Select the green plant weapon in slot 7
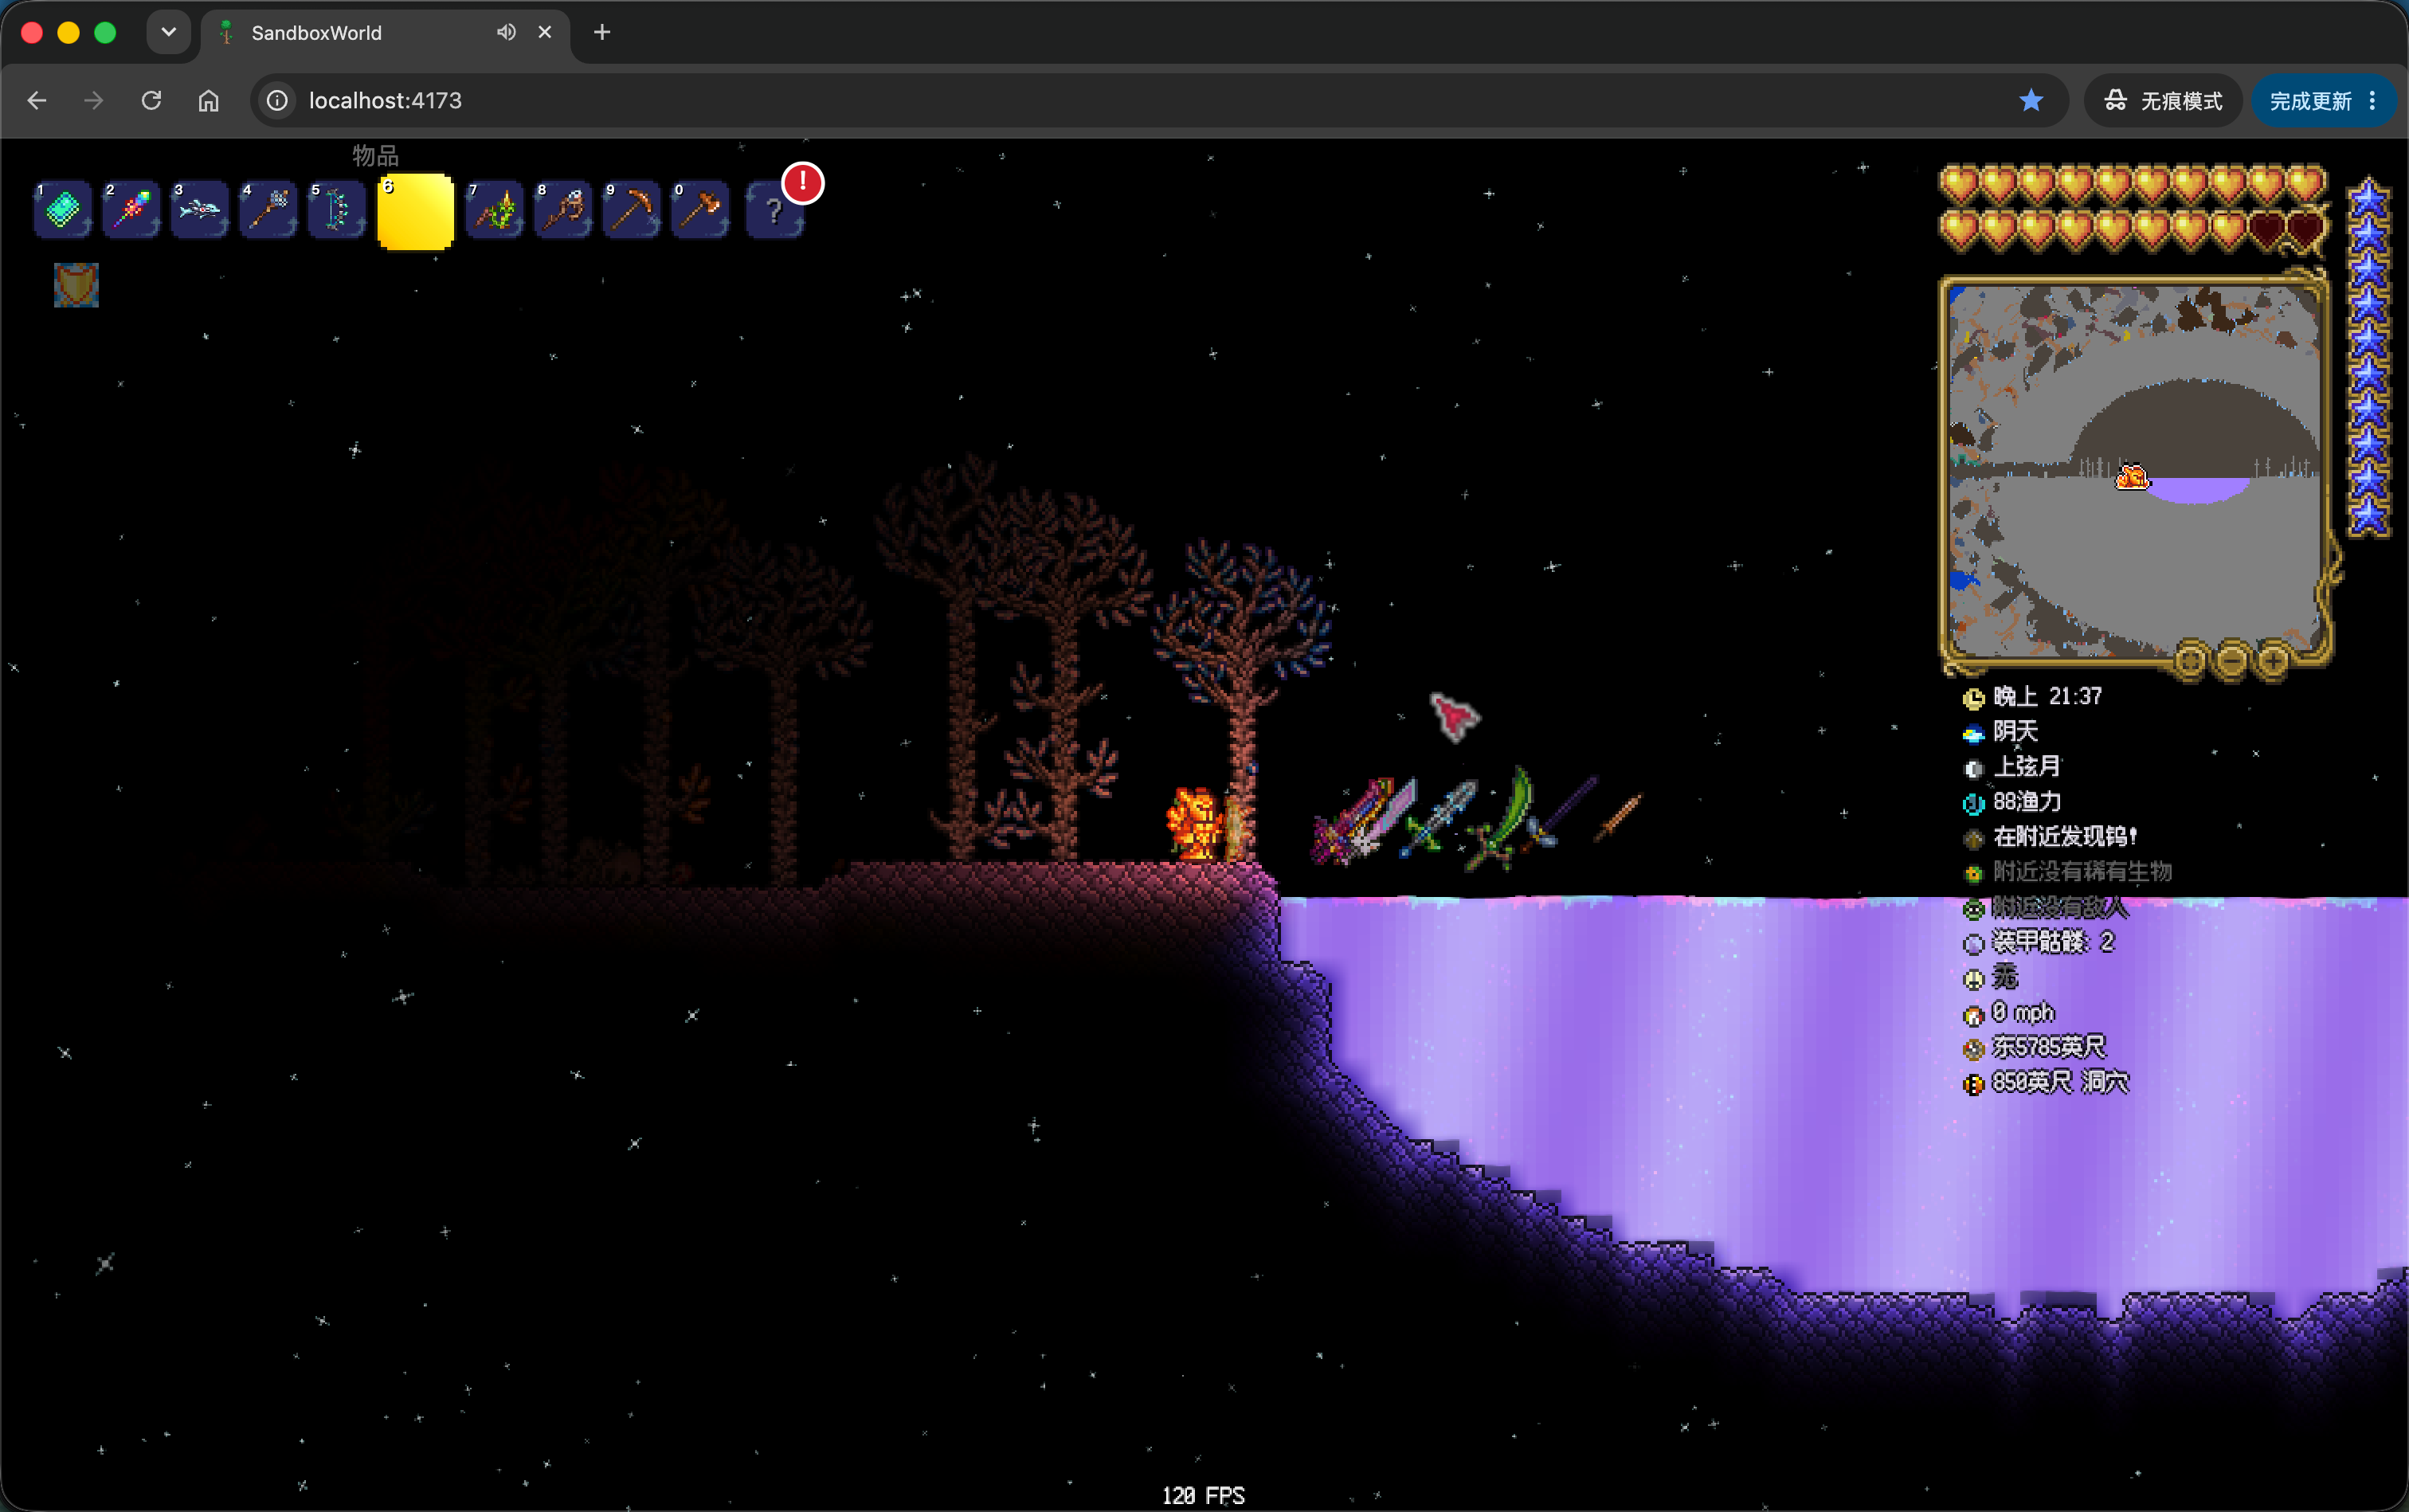Image resolution: width=2409 pixels, height=1512 pixels. (494, 210)
